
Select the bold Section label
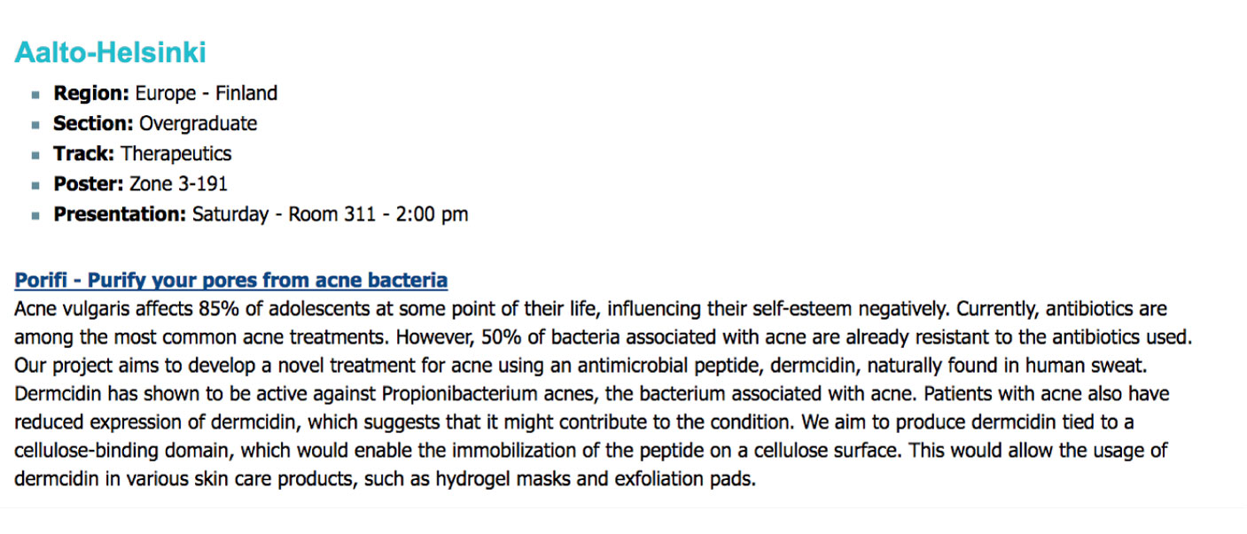click(94, 123)
